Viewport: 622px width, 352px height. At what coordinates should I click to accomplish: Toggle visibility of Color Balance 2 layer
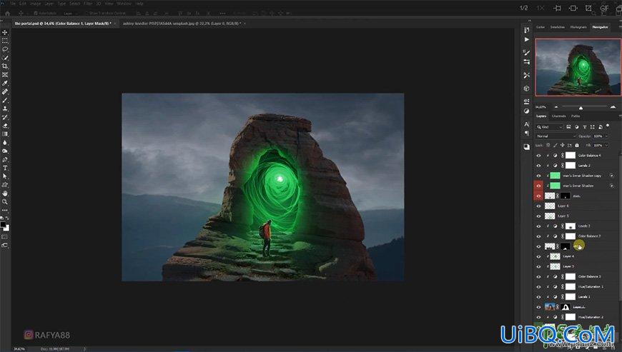click(x=538, y=236)
